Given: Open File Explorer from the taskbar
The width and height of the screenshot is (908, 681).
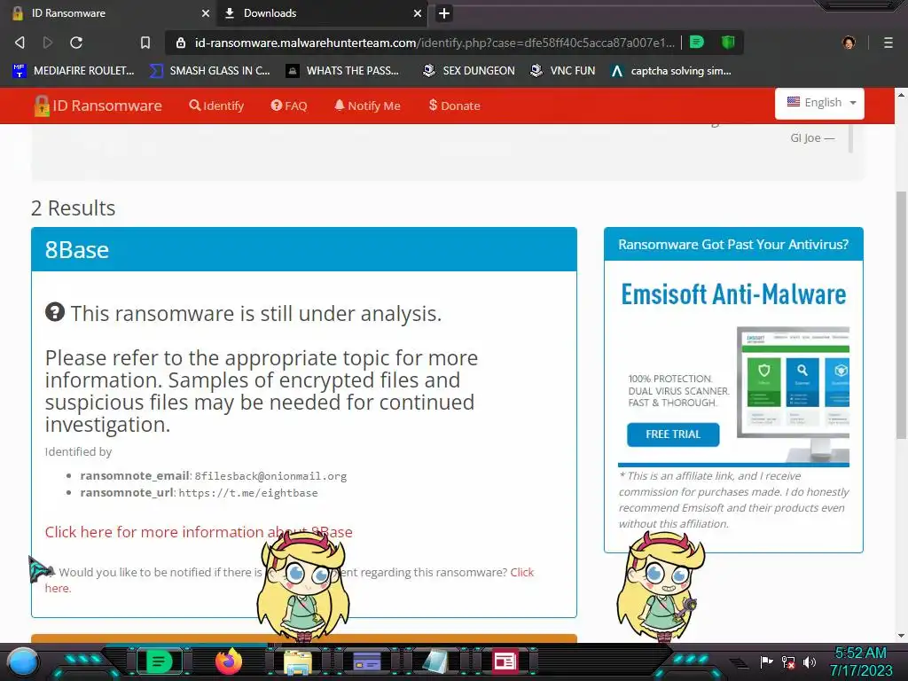Looking at the screenshot, I should click(298, 661).
